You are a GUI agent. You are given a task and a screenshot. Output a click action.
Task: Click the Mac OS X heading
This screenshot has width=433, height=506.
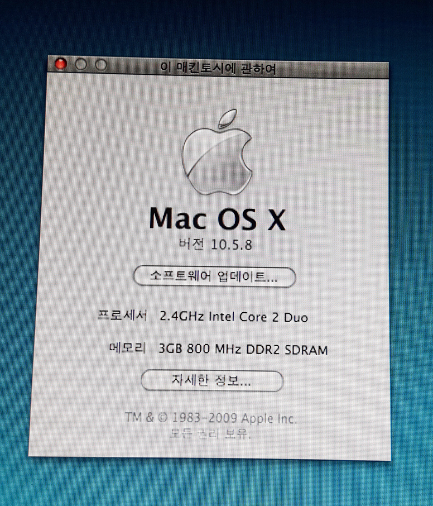pos(217,218)
